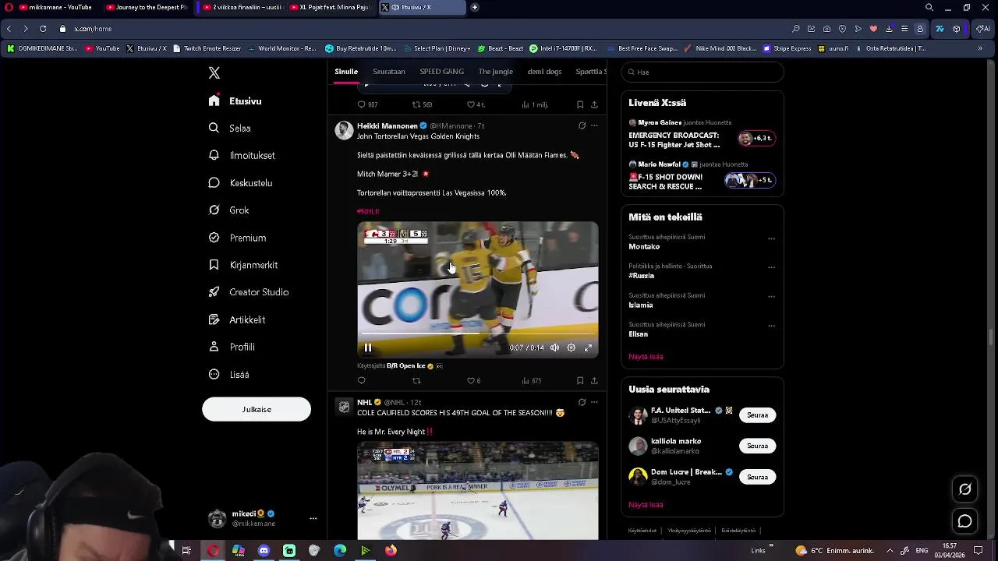Viewport: 998px width, 561px height.
Task: Open Grok from sidebar
Action: (229, 210)
